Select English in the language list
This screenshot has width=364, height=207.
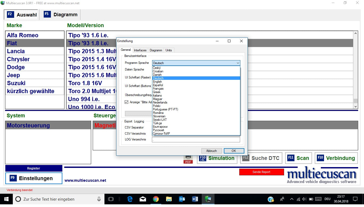click(157, 82)
